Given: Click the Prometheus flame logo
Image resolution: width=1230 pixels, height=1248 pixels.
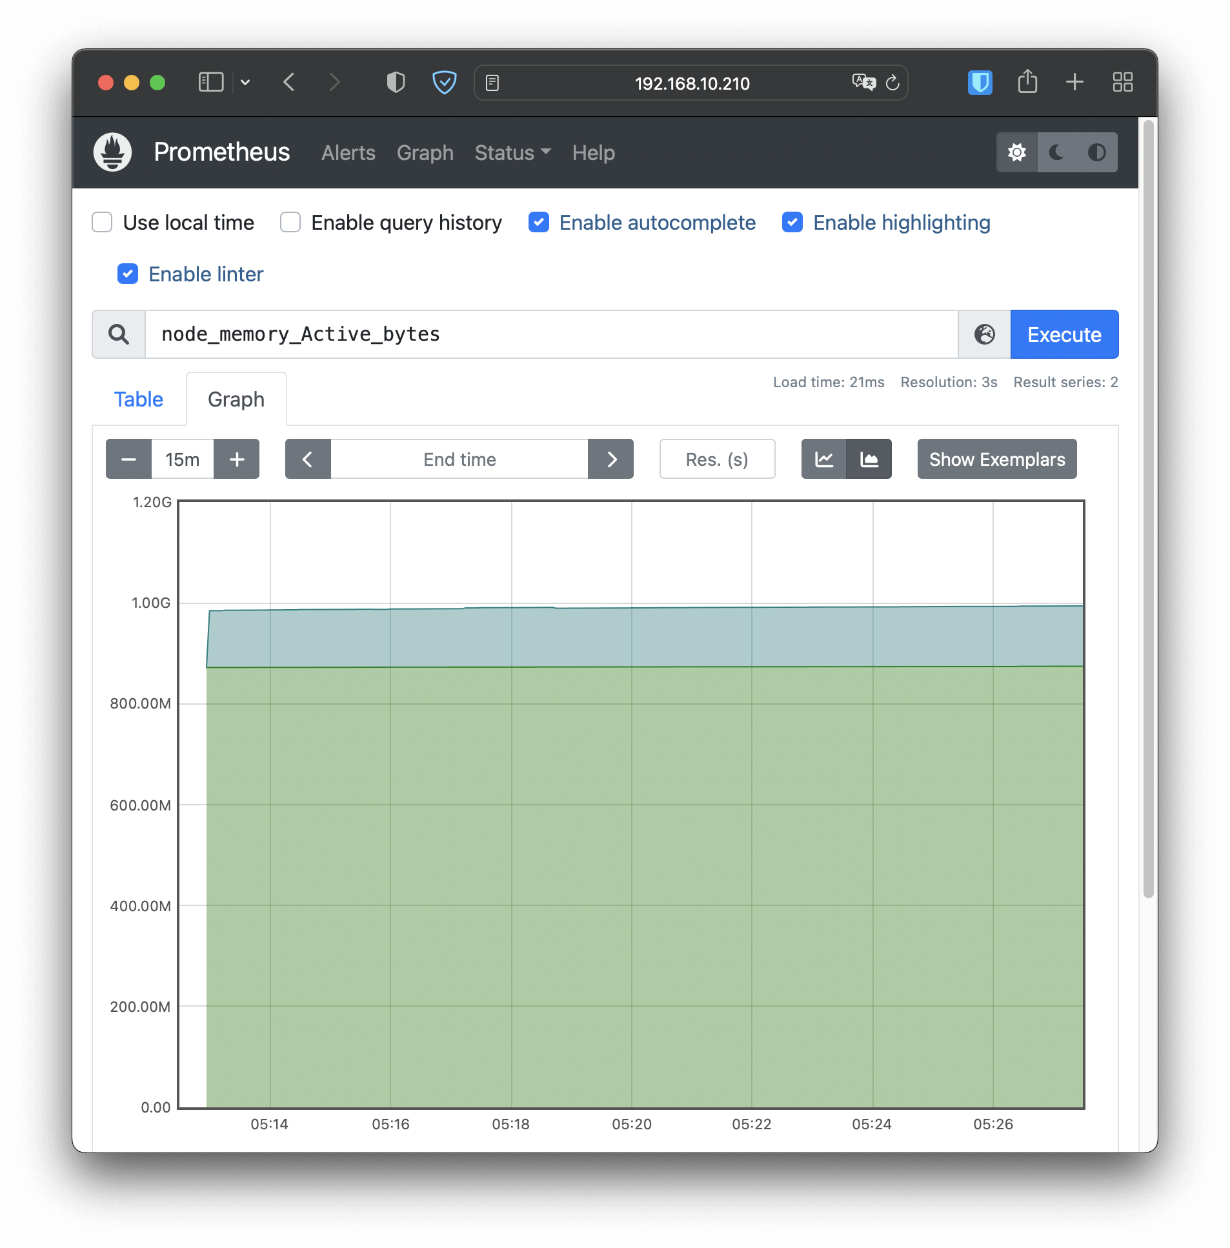Looking at the screenshot, I should 112,152.
